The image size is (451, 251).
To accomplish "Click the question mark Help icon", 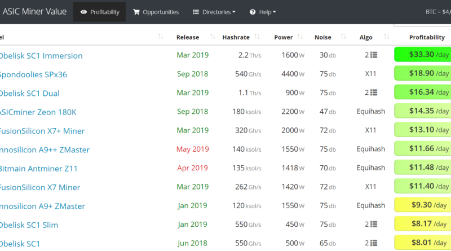I will point(253,12).
